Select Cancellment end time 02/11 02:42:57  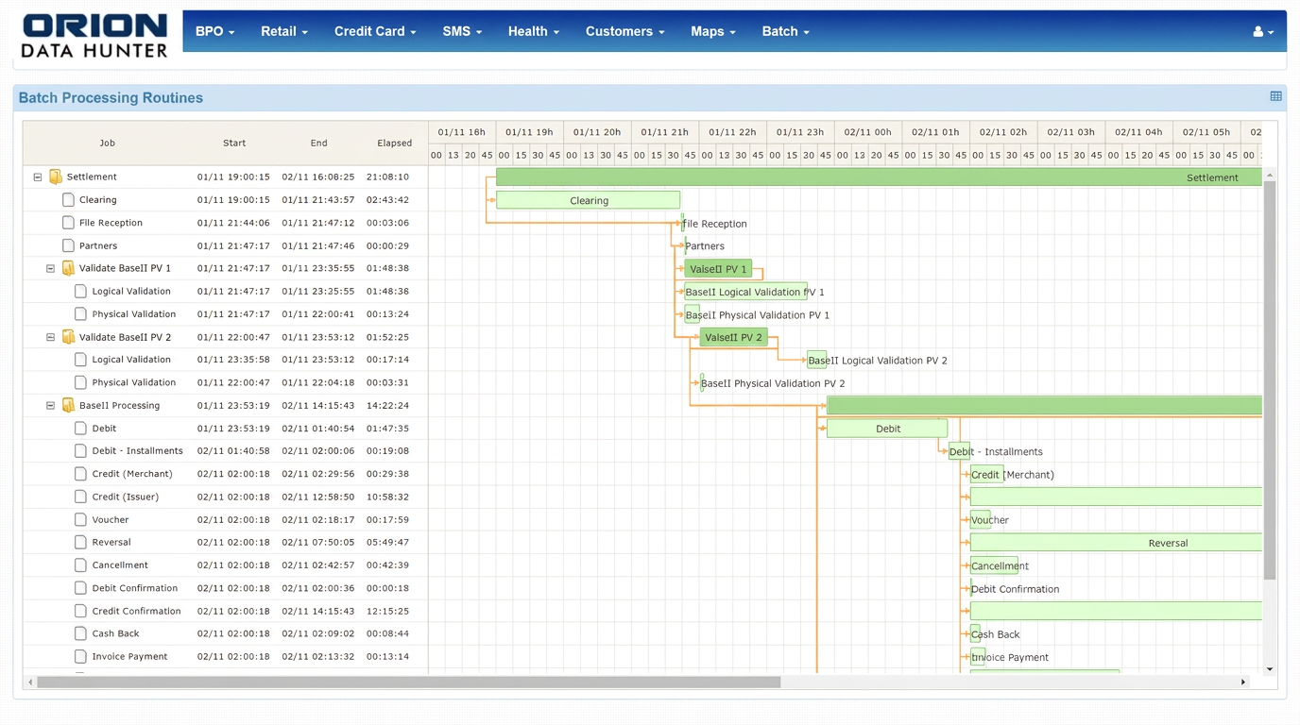[x=318, y=565]
